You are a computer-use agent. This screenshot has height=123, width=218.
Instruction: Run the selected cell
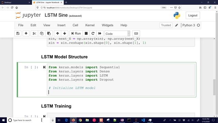click(x=76, y=33)
